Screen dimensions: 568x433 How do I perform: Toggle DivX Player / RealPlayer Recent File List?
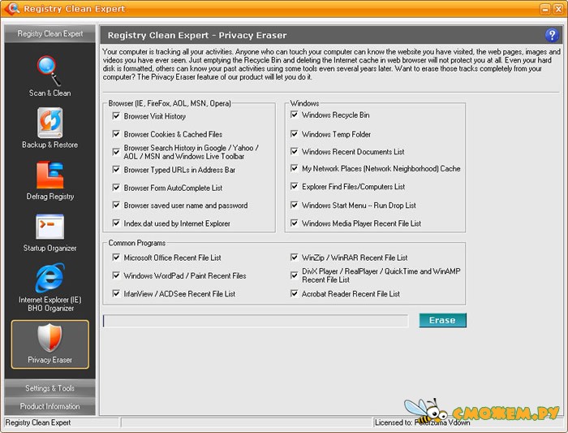pyautogui.click(x=294, y=275)
